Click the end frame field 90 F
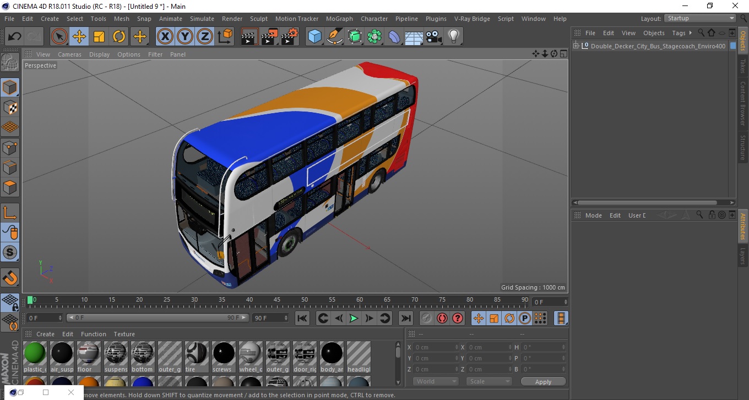Image resolution: width=749 pixels, height=400 pixels. pos(270,318)
